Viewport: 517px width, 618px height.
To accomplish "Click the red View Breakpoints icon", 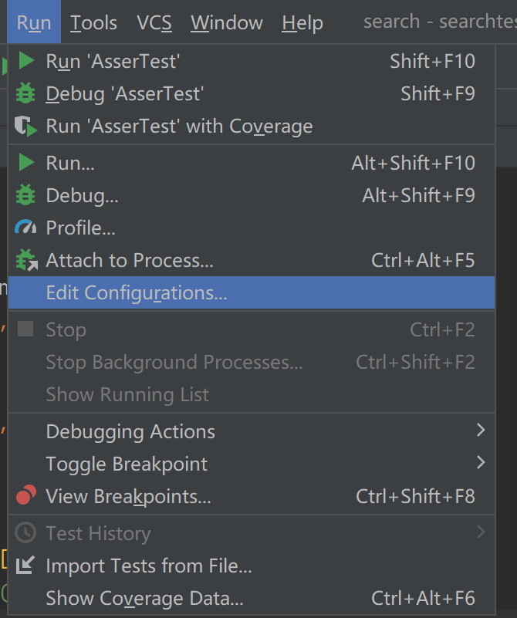I will (x=26, y=496).
